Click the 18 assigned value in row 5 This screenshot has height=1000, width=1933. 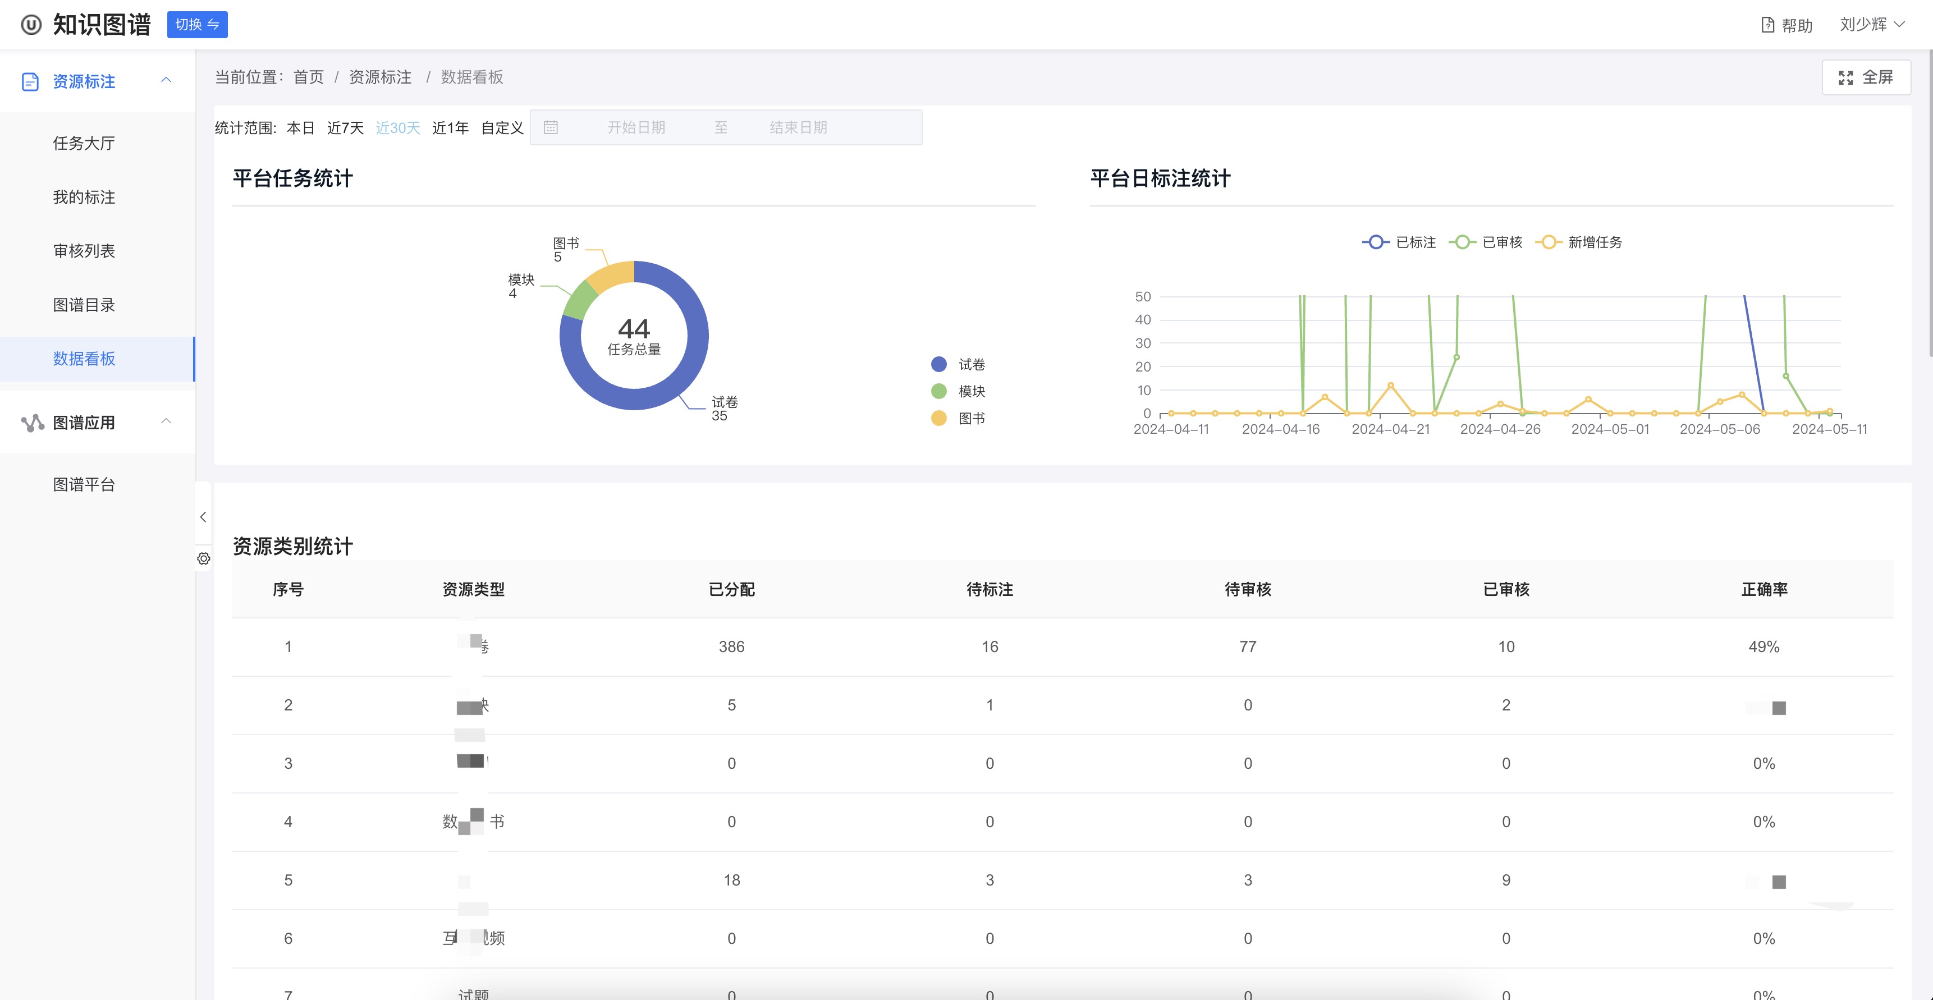[x=732, y=880]
